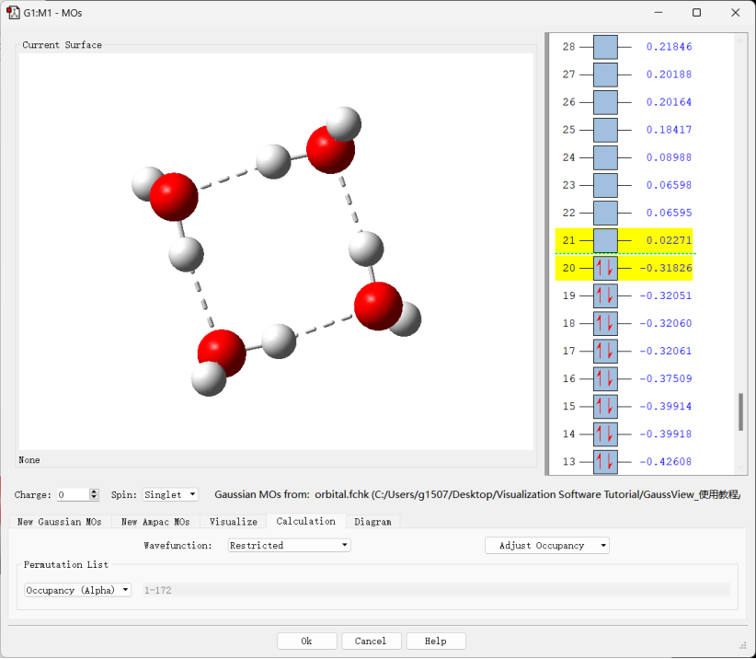
Task: Select the LUMO orbital 21 box
Action: click(605, 241)
